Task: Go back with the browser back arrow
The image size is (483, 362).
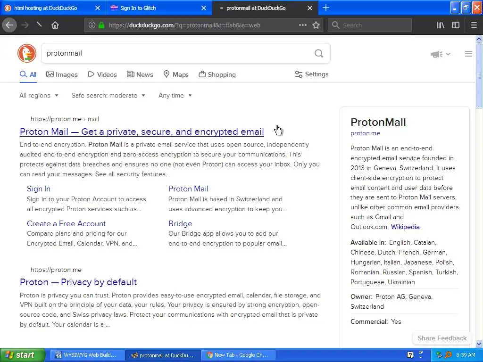Action: point(9,25)
